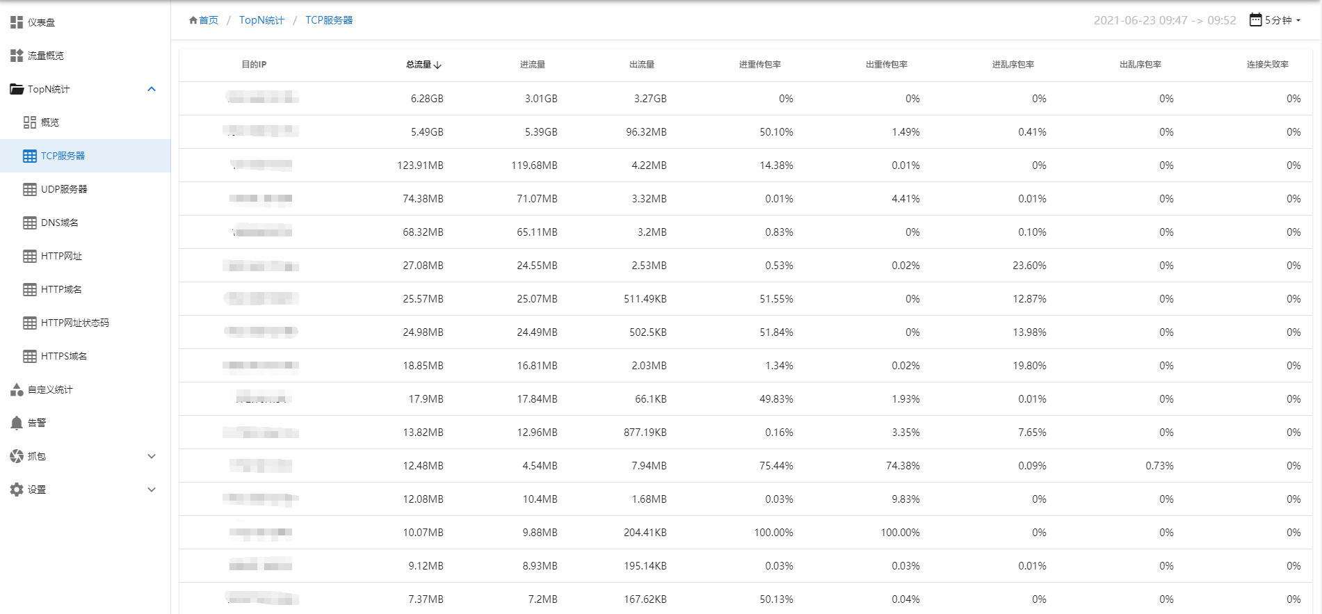The image size is (1322, 614).
Task: Expand the 设置 submenu chevron
Action: click(152, 490)
